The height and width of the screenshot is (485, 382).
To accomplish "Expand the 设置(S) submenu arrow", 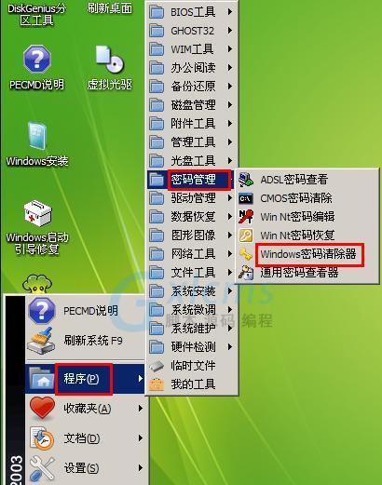I will (x=141, y=467).
